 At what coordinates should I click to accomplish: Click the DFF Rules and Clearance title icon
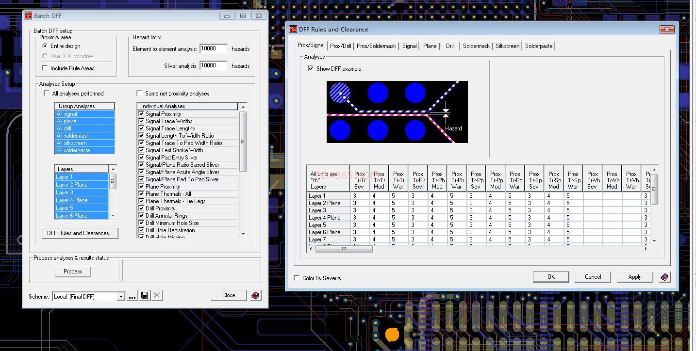point(293,29)
